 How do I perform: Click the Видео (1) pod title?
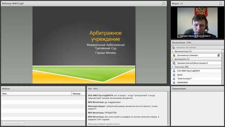[177, 4]
